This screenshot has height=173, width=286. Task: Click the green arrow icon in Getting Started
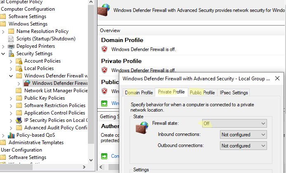[104, 156]
